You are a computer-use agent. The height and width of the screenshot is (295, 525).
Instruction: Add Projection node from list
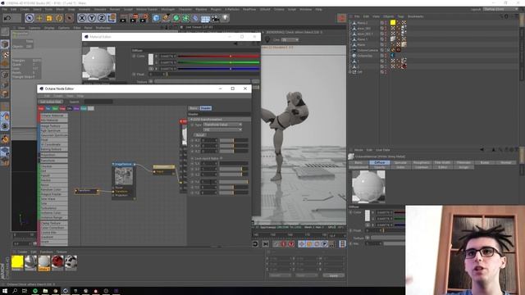coord(54,155)
